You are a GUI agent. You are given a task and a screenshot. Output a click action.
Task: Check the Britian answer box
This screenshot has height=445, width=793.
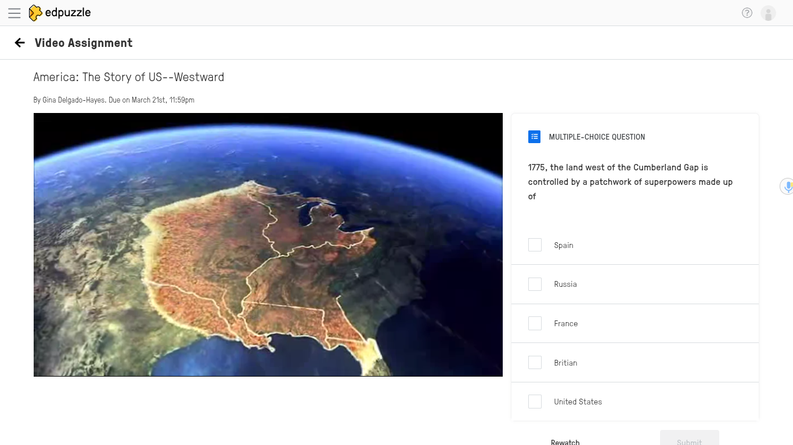[535, 362]
